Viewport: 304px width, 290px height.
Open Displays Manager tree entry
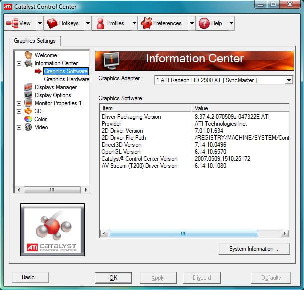tap(56, 87)
